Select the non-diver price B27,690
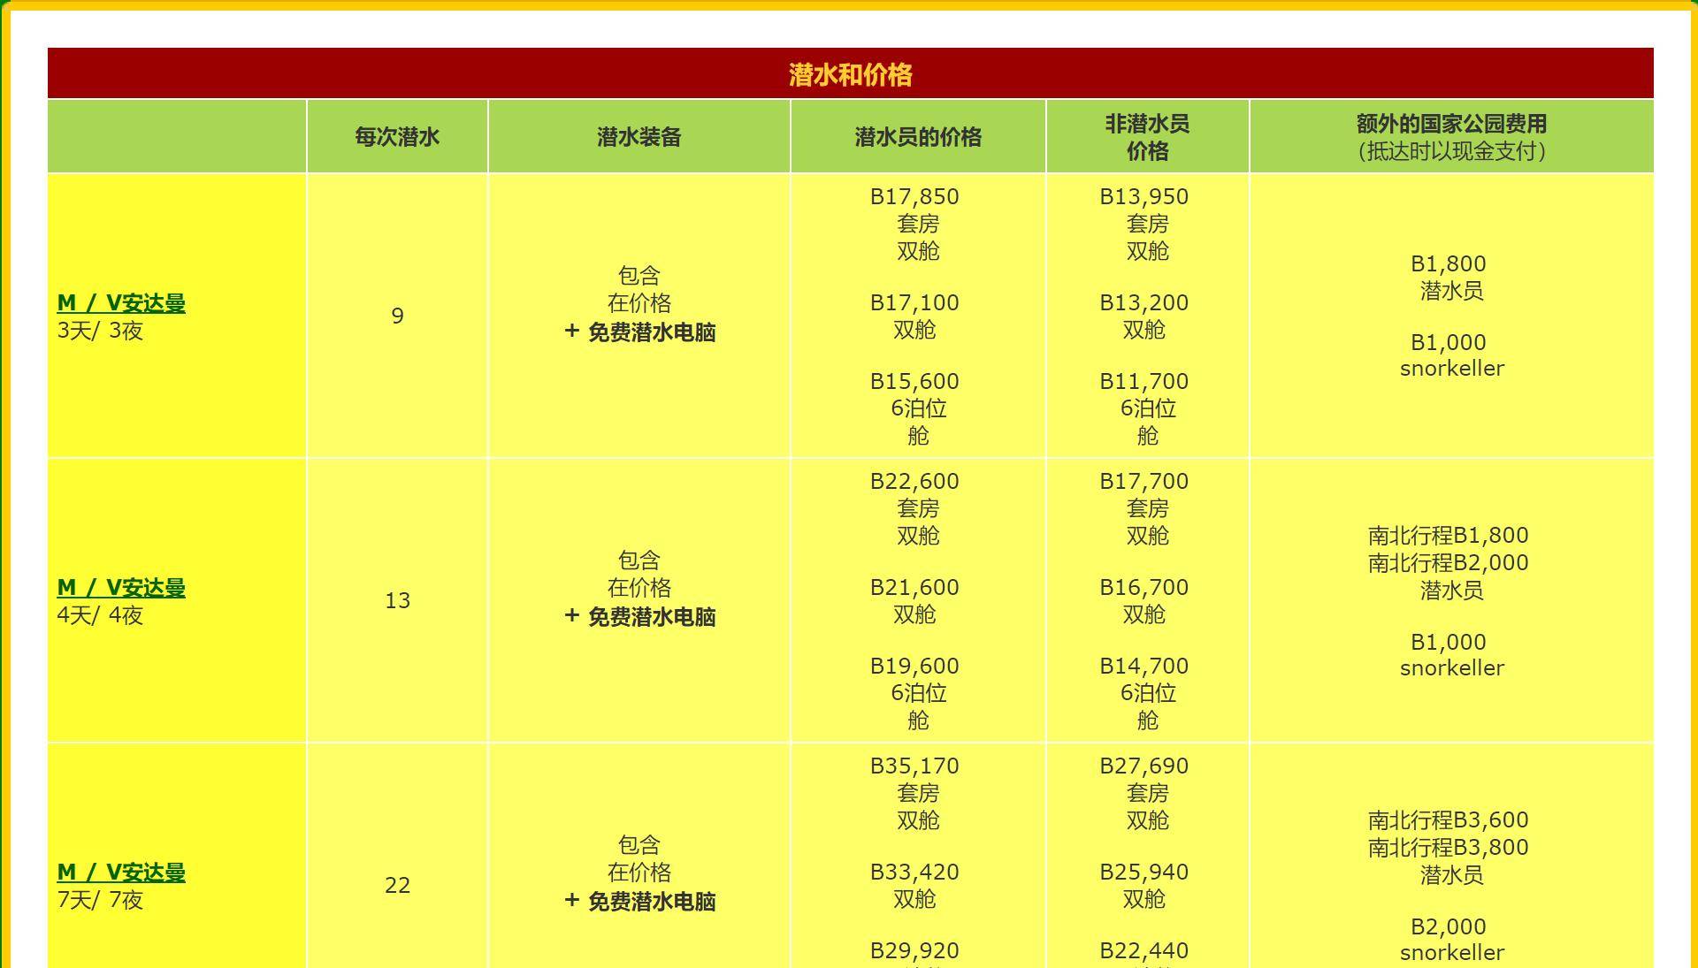The image size is (1698, 968). coord(1143,766)
